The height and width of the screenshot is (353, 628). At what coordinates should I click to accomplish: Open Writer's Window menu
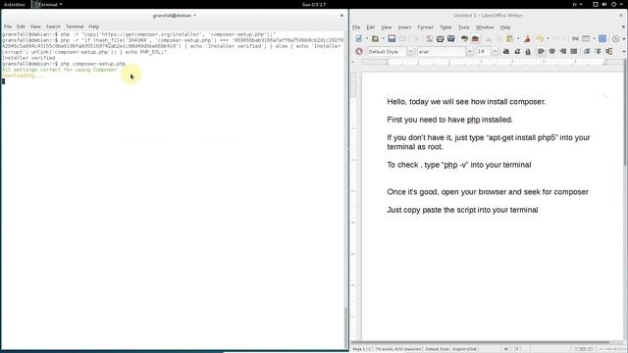point(485,27)
